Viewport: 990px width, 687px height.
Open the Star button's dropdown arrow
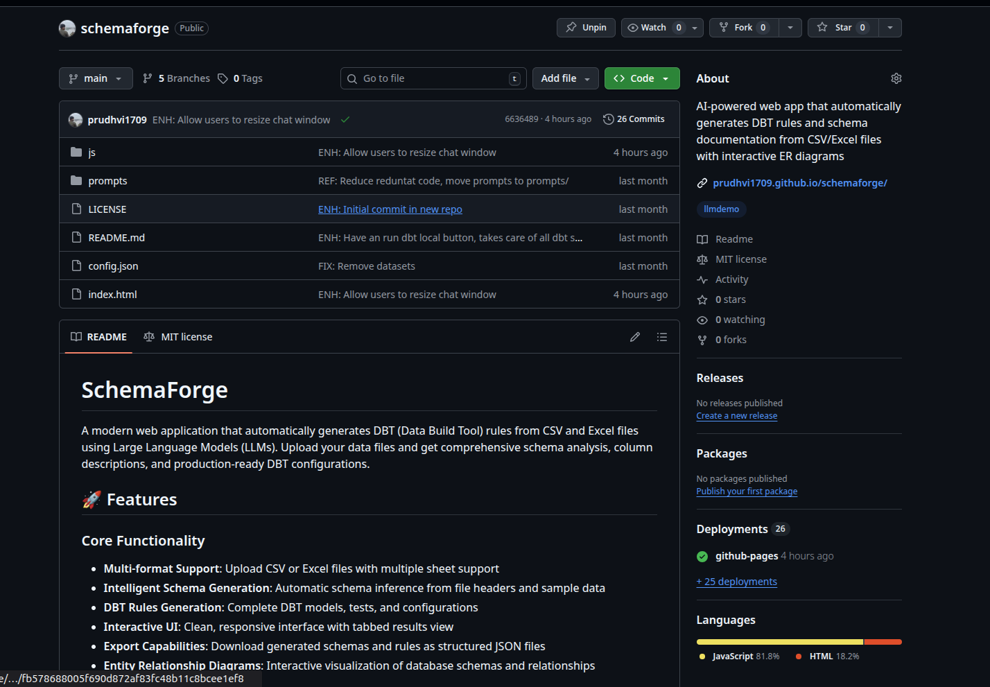click(890, 27)
